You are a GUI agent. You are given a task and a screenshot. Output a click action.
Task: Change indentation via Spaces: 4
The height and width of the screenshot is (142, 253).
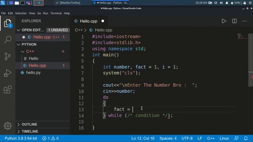pos(168,138)
